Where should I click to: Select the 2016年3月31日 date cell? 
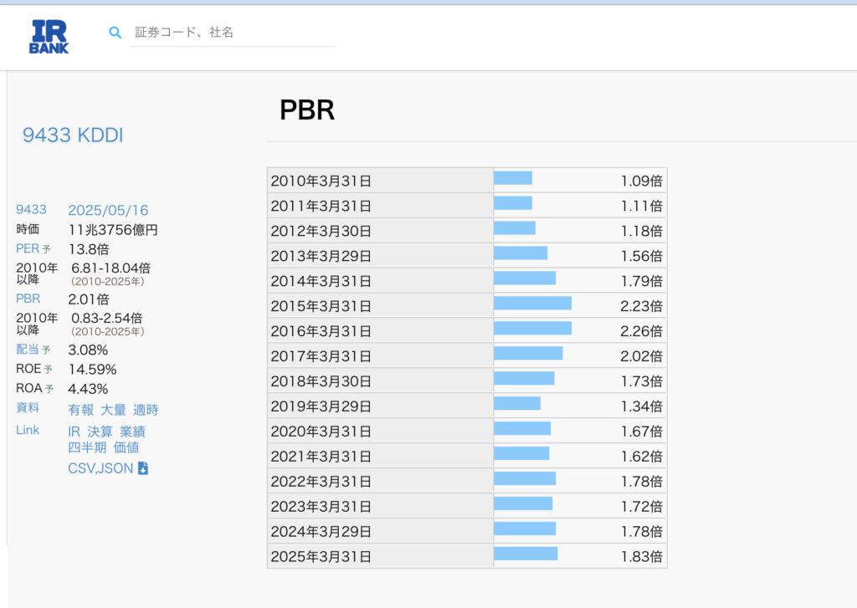(381, 331)
